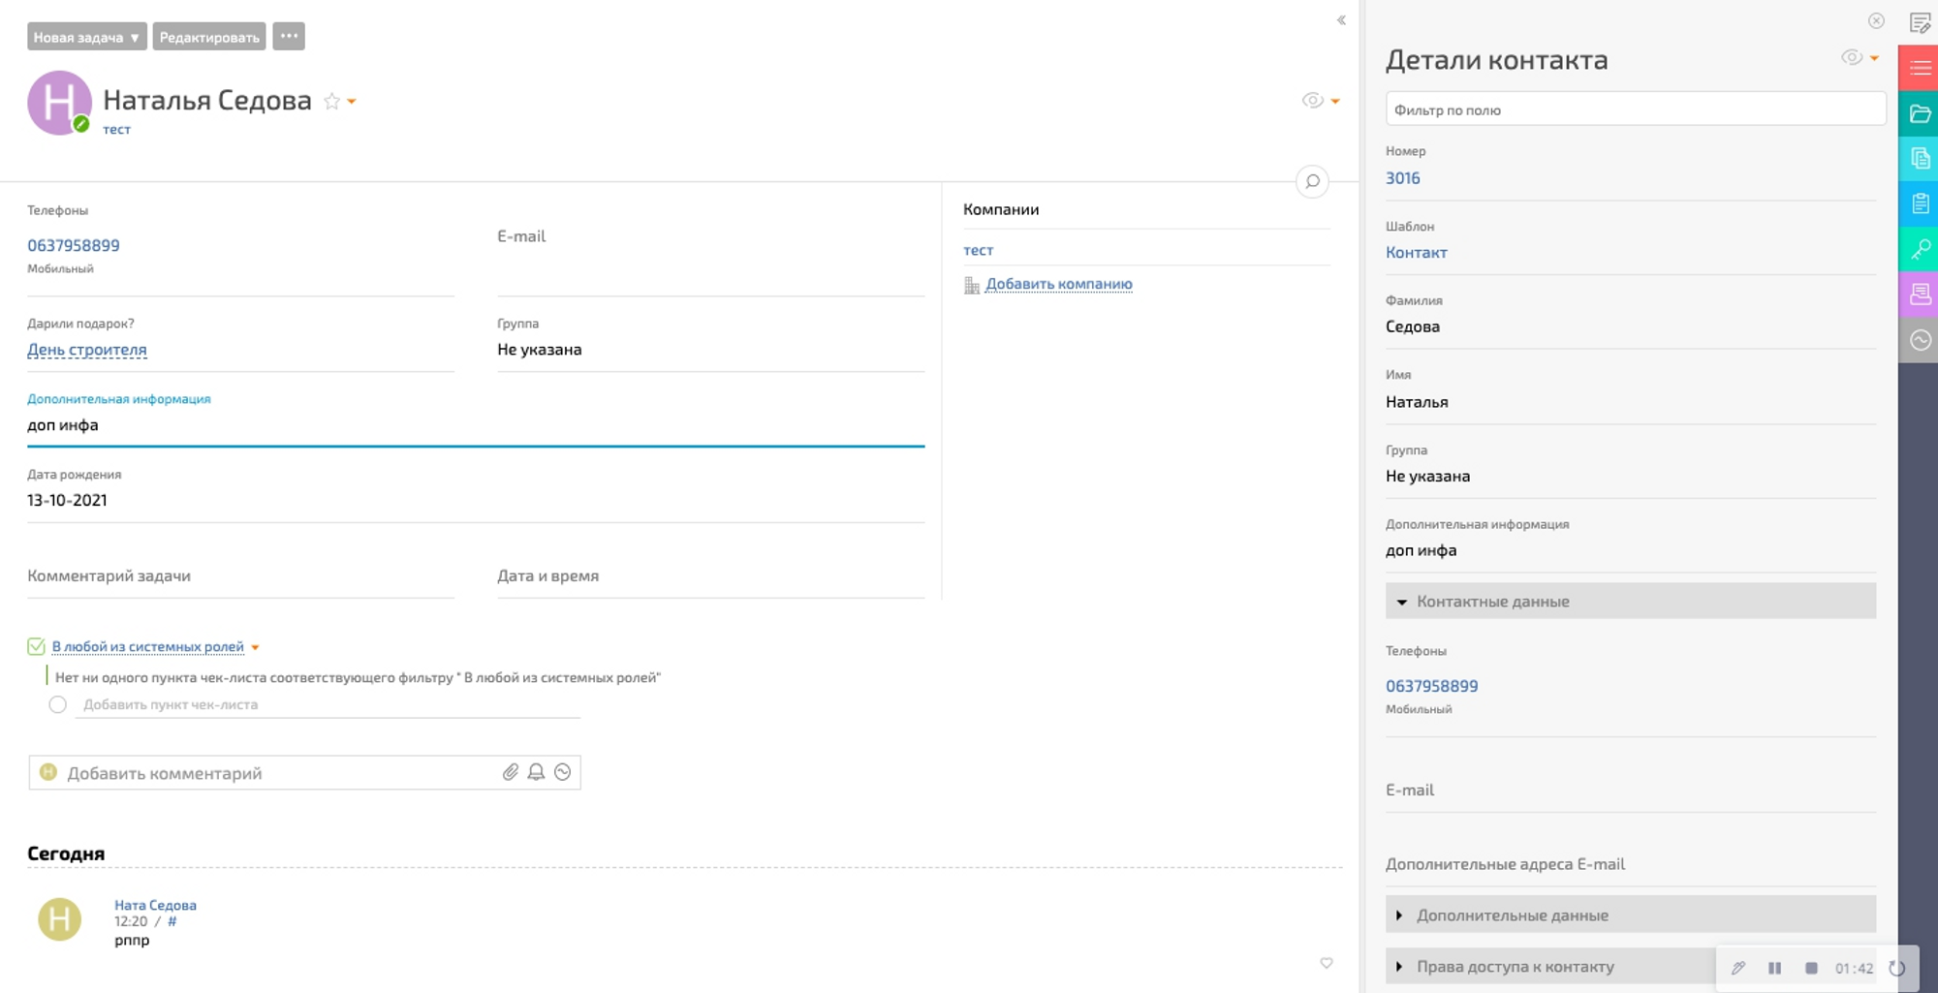Click the key icon in right sidebar
Viewport: 1938px width, 993px height.
(1920, 249)
